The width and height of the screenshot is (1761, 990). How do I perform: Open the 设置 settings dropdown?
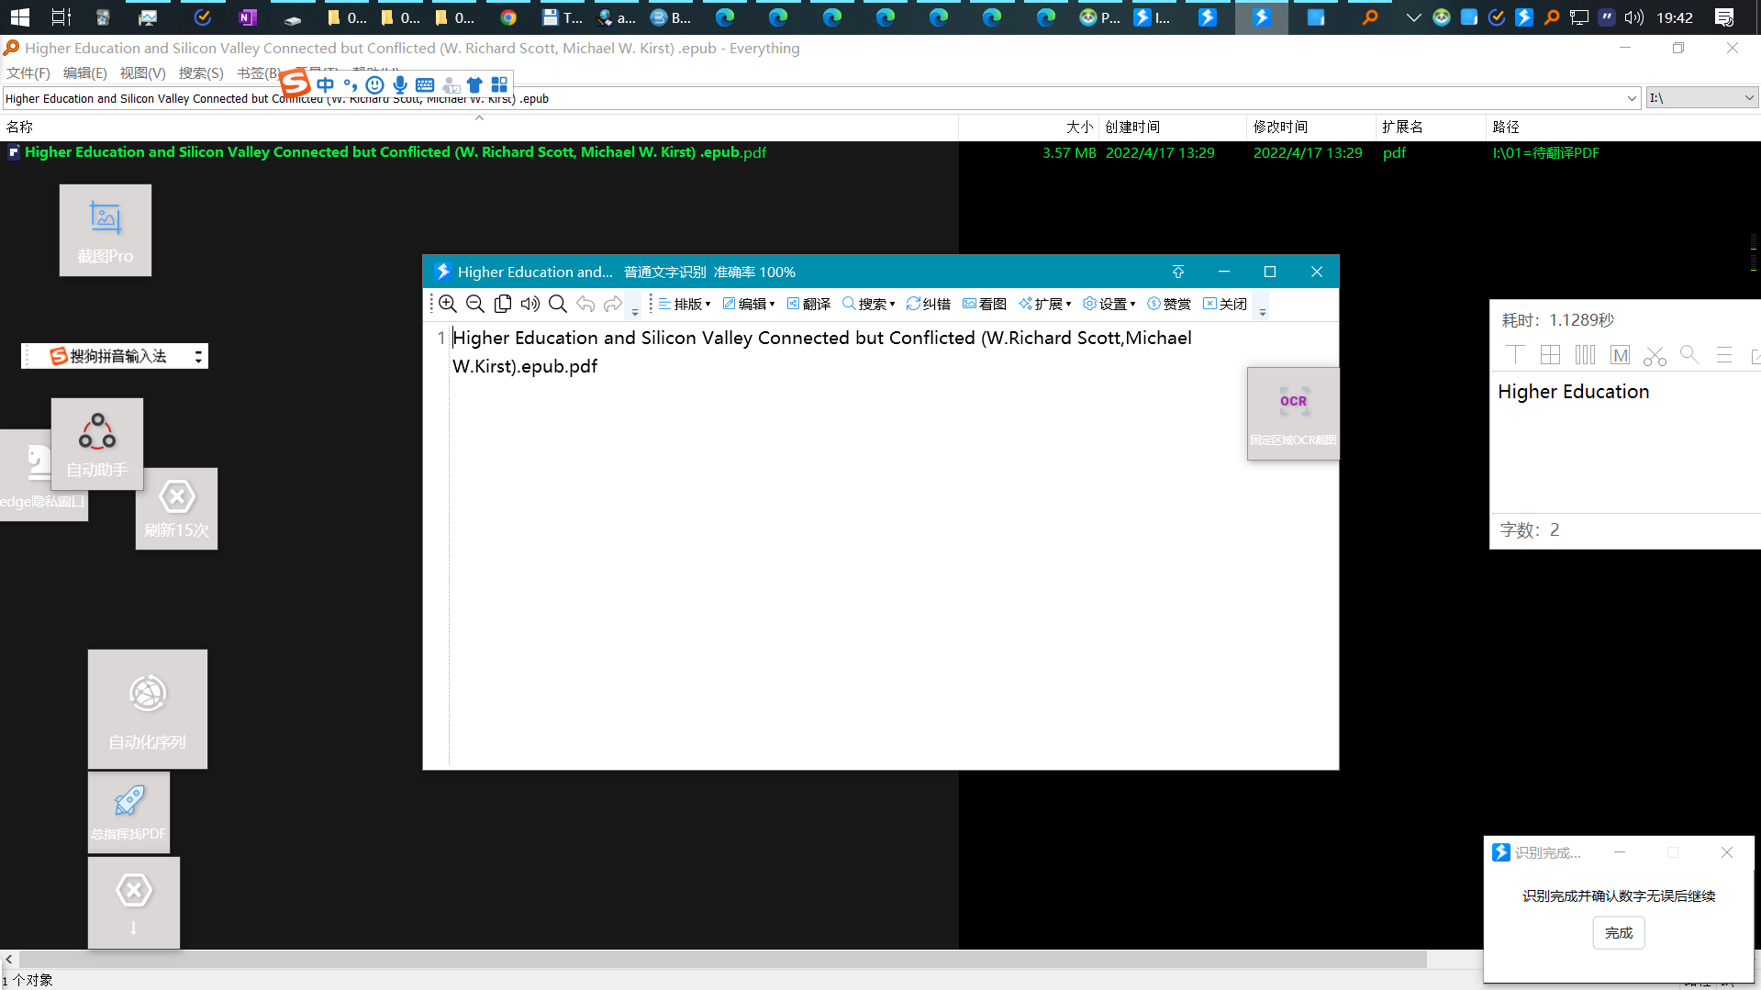pos(1109,304)
